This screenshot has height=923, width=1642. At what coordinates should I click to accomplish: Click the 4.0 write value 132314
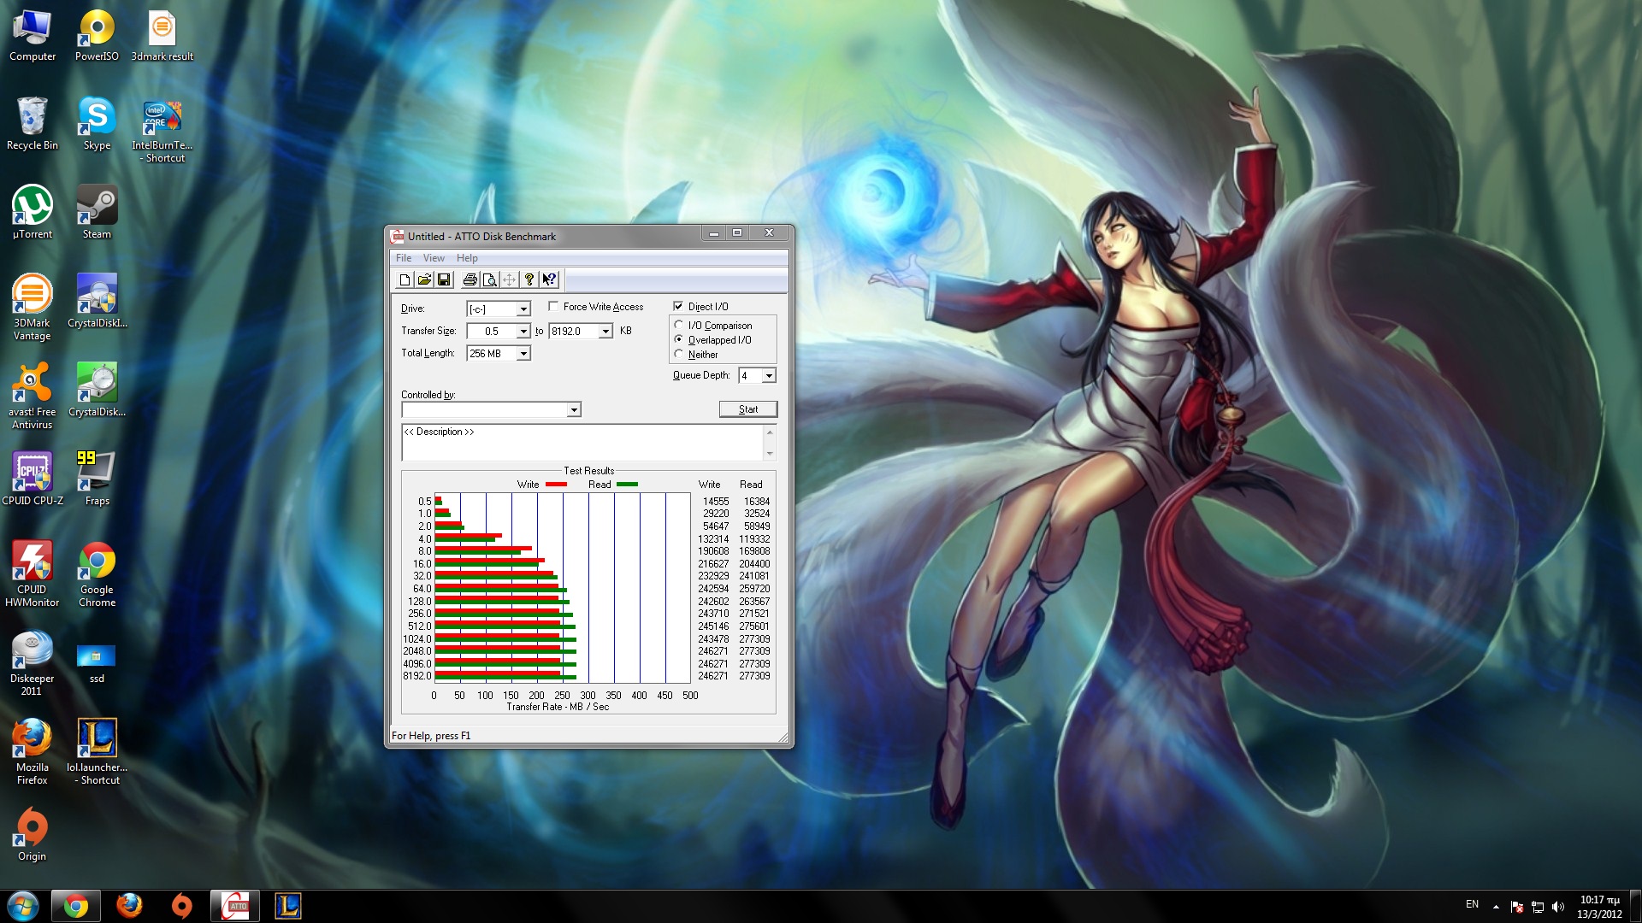[713, 539]
